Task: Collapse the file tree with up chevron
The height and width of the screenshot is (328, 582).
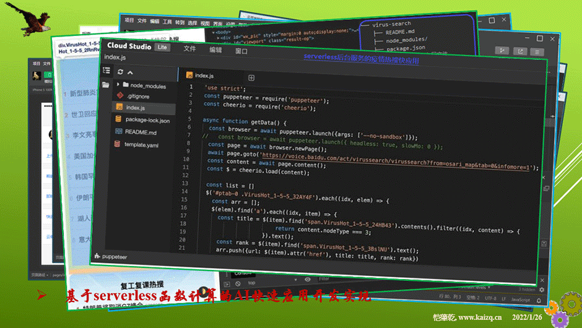Action: (x=130, y=72)
